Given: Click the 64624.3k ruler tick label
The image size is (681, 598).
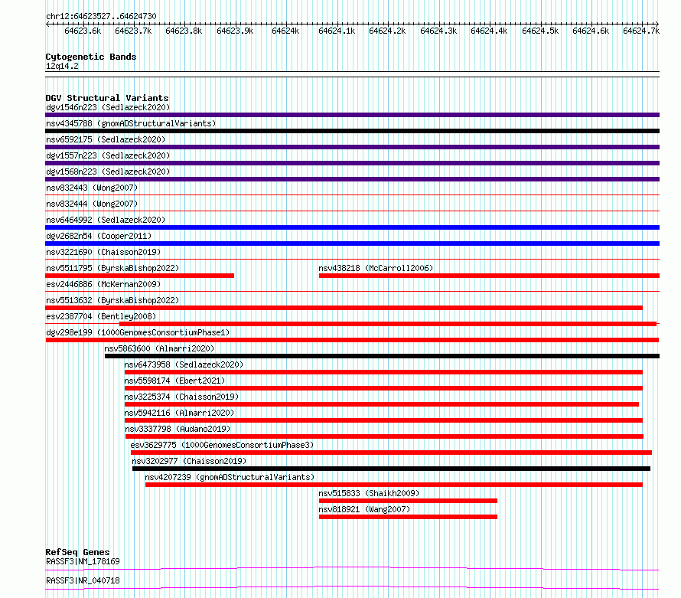Looking at the screenshot, I should [438, 31].
